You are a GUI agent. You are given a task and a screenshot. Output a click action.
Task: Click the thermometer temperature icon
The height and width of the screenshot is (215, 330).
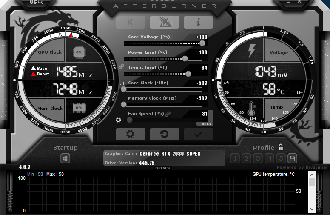pyautogui.click(x=251, y=109)
